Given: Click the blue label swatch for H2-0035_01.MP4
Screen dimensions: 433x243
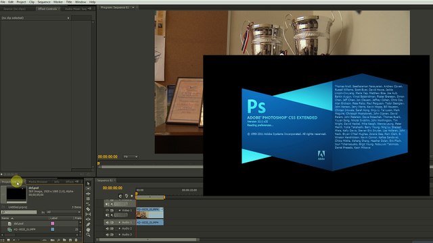Looking at the screenshot, I should (53, 230).
